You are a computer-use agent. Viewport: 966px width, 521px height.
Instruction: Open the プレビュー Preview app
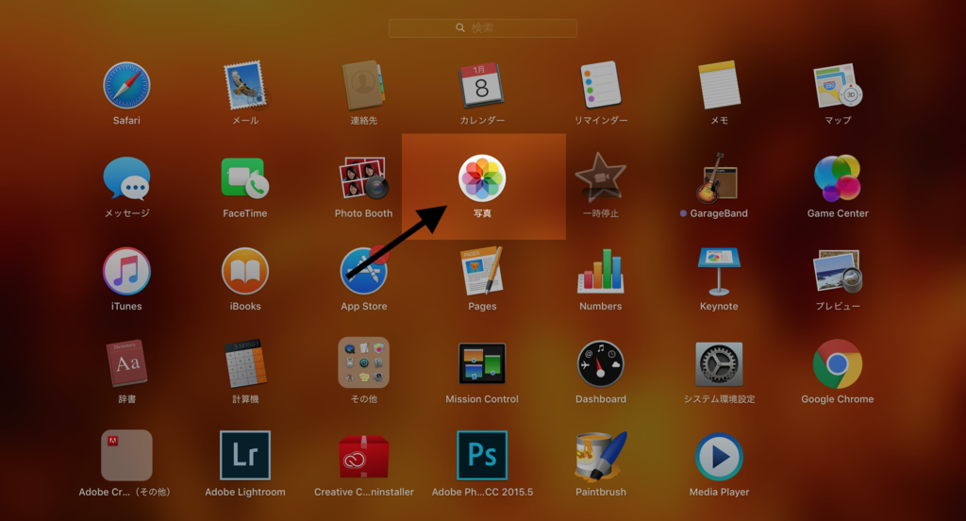(838, 271)
